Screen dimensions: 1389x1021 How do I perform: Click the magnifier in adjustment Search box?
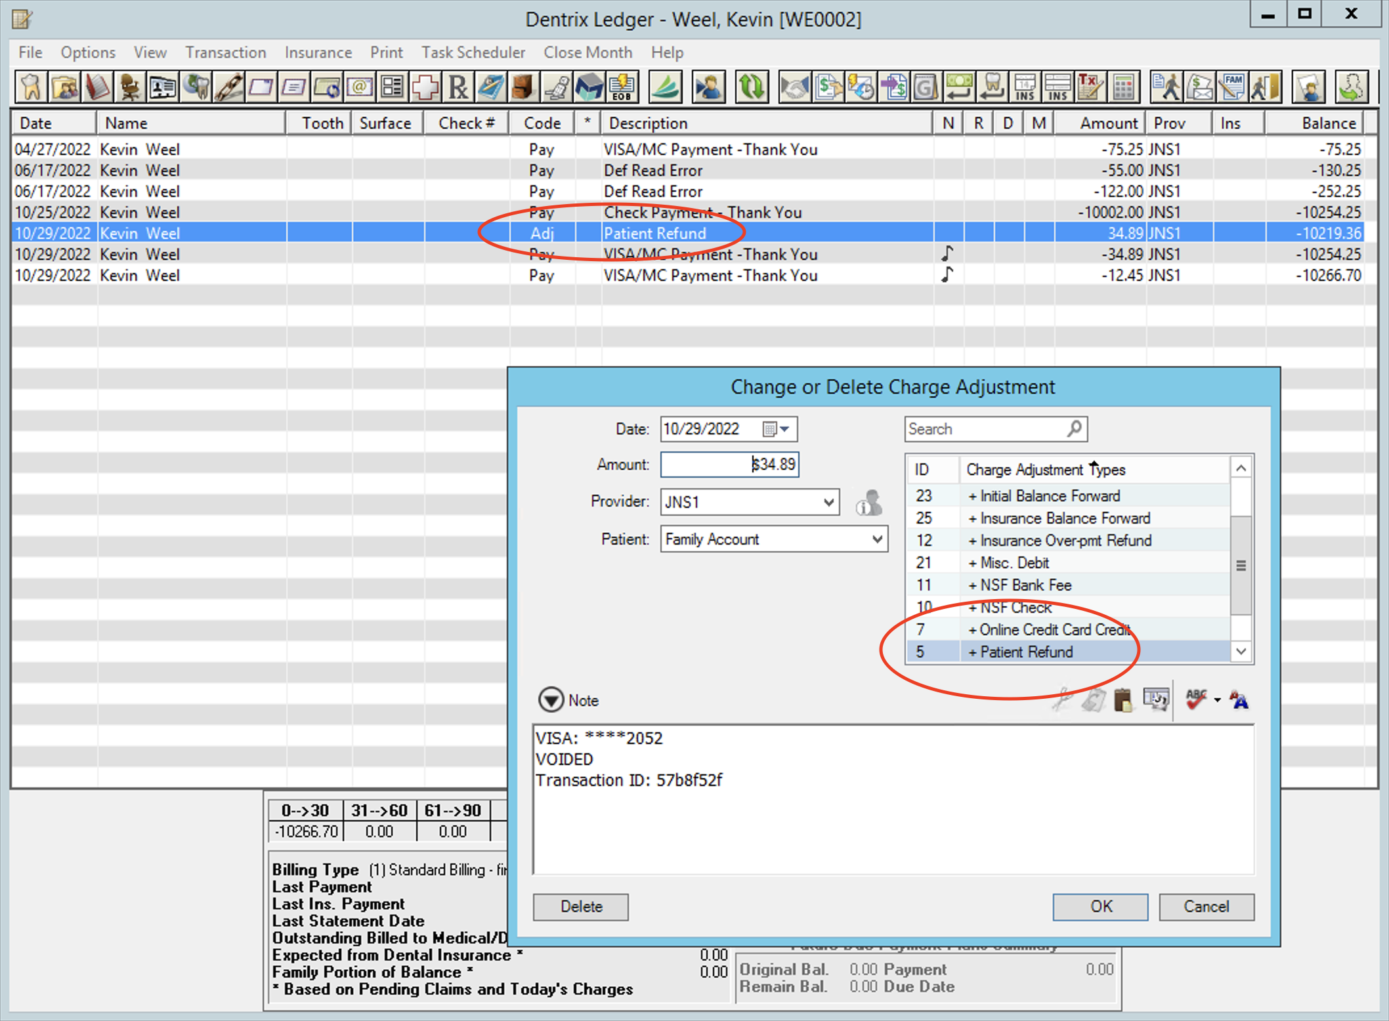point(1074,428)
